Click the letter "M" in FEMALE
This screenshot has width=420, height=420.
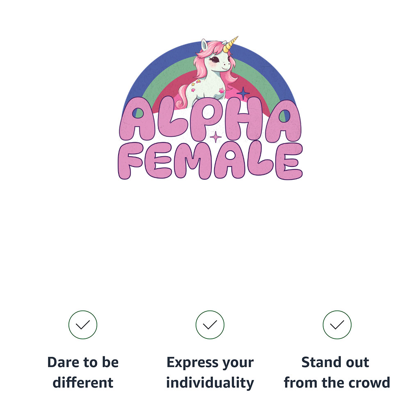193,160
